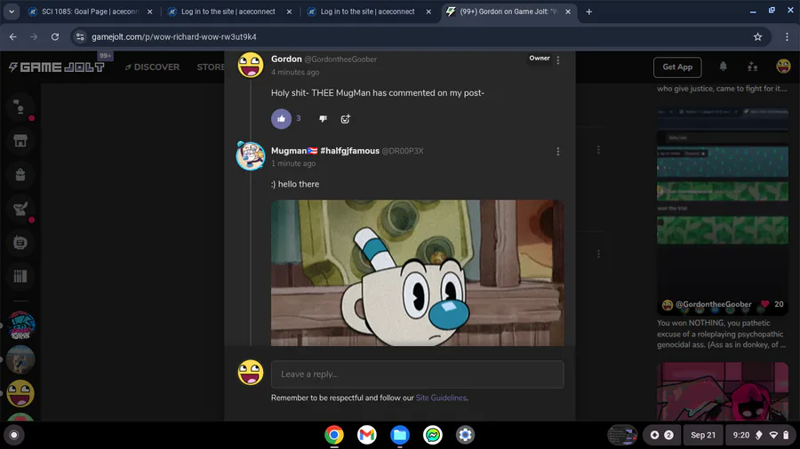Open Chrome from the shelf

pyautogui.click(x=334, y=436)
